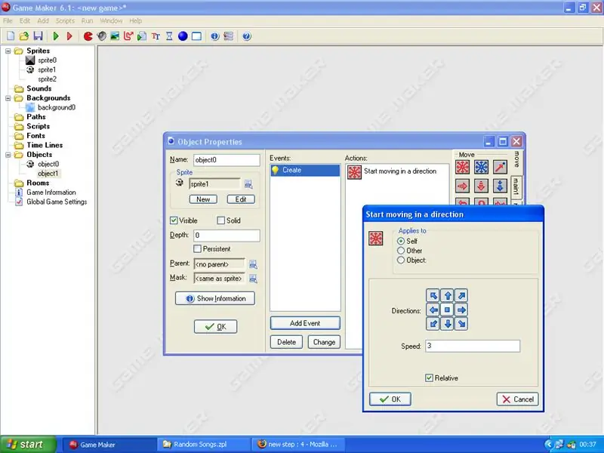This screenshot has height=453, width=604.
Task: Select object1 in the resource tree
Action: point(48,174)
